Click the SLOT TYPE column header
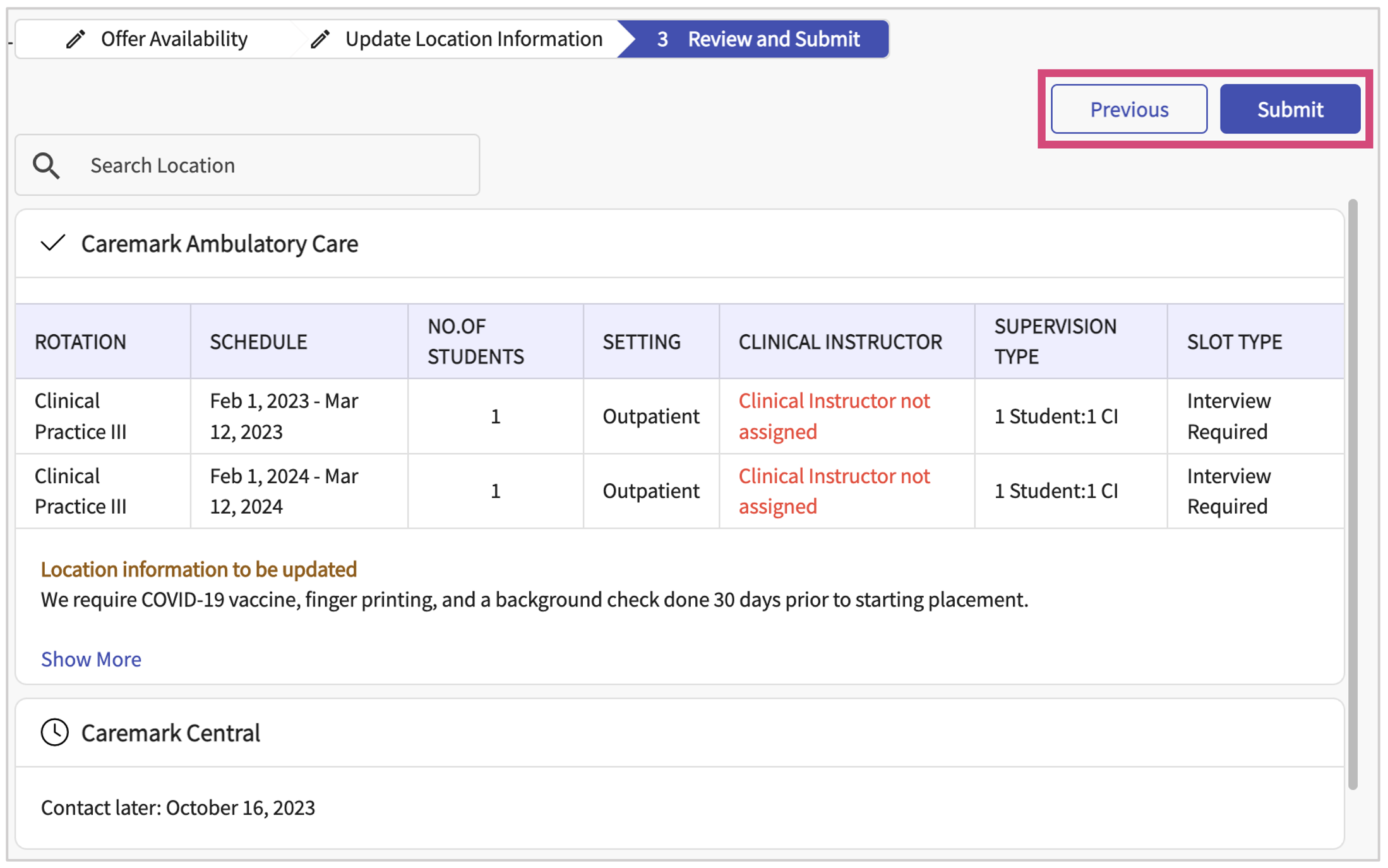This screenshot has height=868, width=1388. click(x=1256, y=342)
